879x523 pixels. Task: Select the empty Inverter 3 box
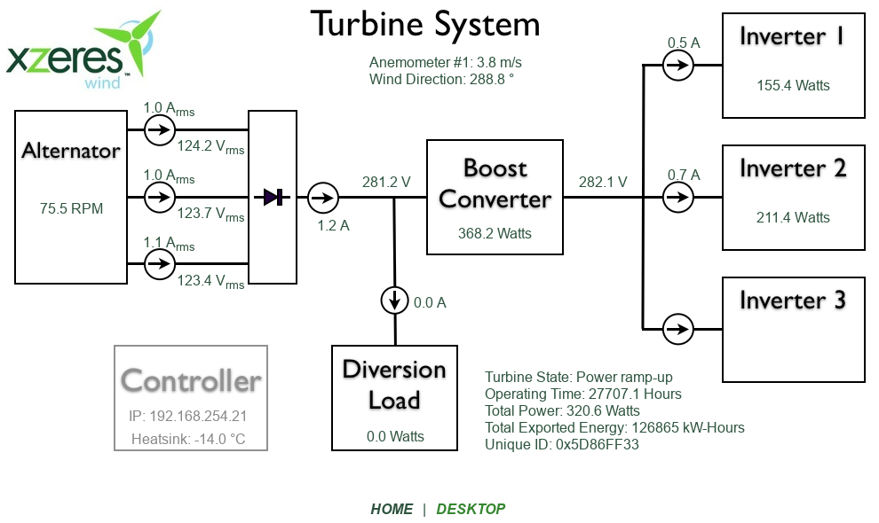(x=793, y=330)
